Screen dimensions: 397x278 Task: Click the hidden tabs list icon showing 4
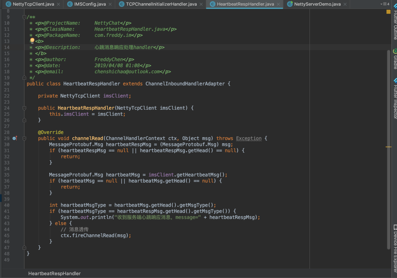tap(386, 4)
